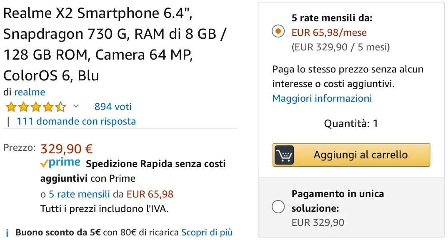Image resolution: width=448 pixels, height=240 pixels.
Task: Open 'Scopri di più' about the discount voucher
Action: [x=207, y=232]
